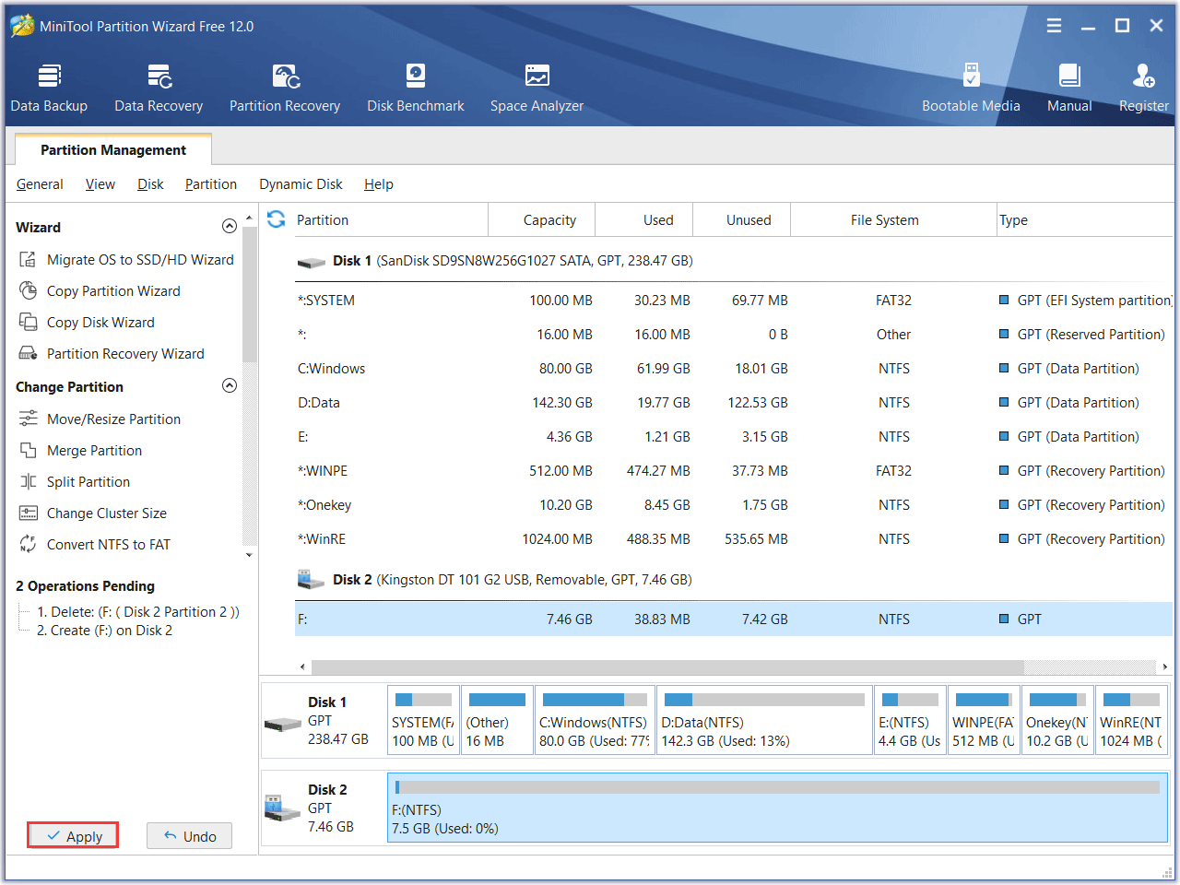The width and height of the screenshot is (1180, 885).
Task: Open the Space Analyzer tool
Action: point(537,88)
